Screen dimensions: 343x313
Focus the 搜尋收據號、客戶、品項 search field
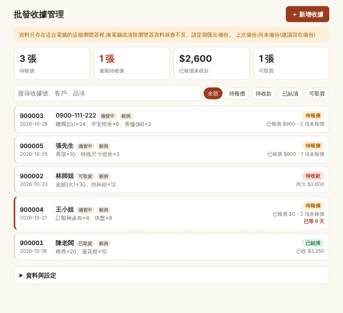click(107, 93)
